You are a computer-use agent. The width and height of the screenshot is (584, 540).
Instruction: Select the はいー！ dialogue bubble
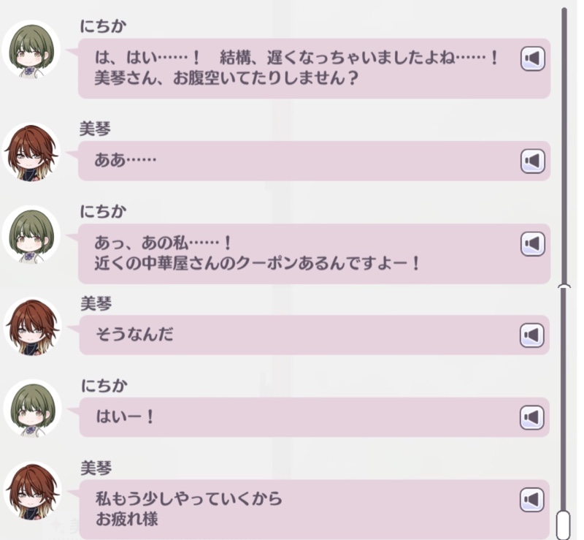click(x=315, y=417)
